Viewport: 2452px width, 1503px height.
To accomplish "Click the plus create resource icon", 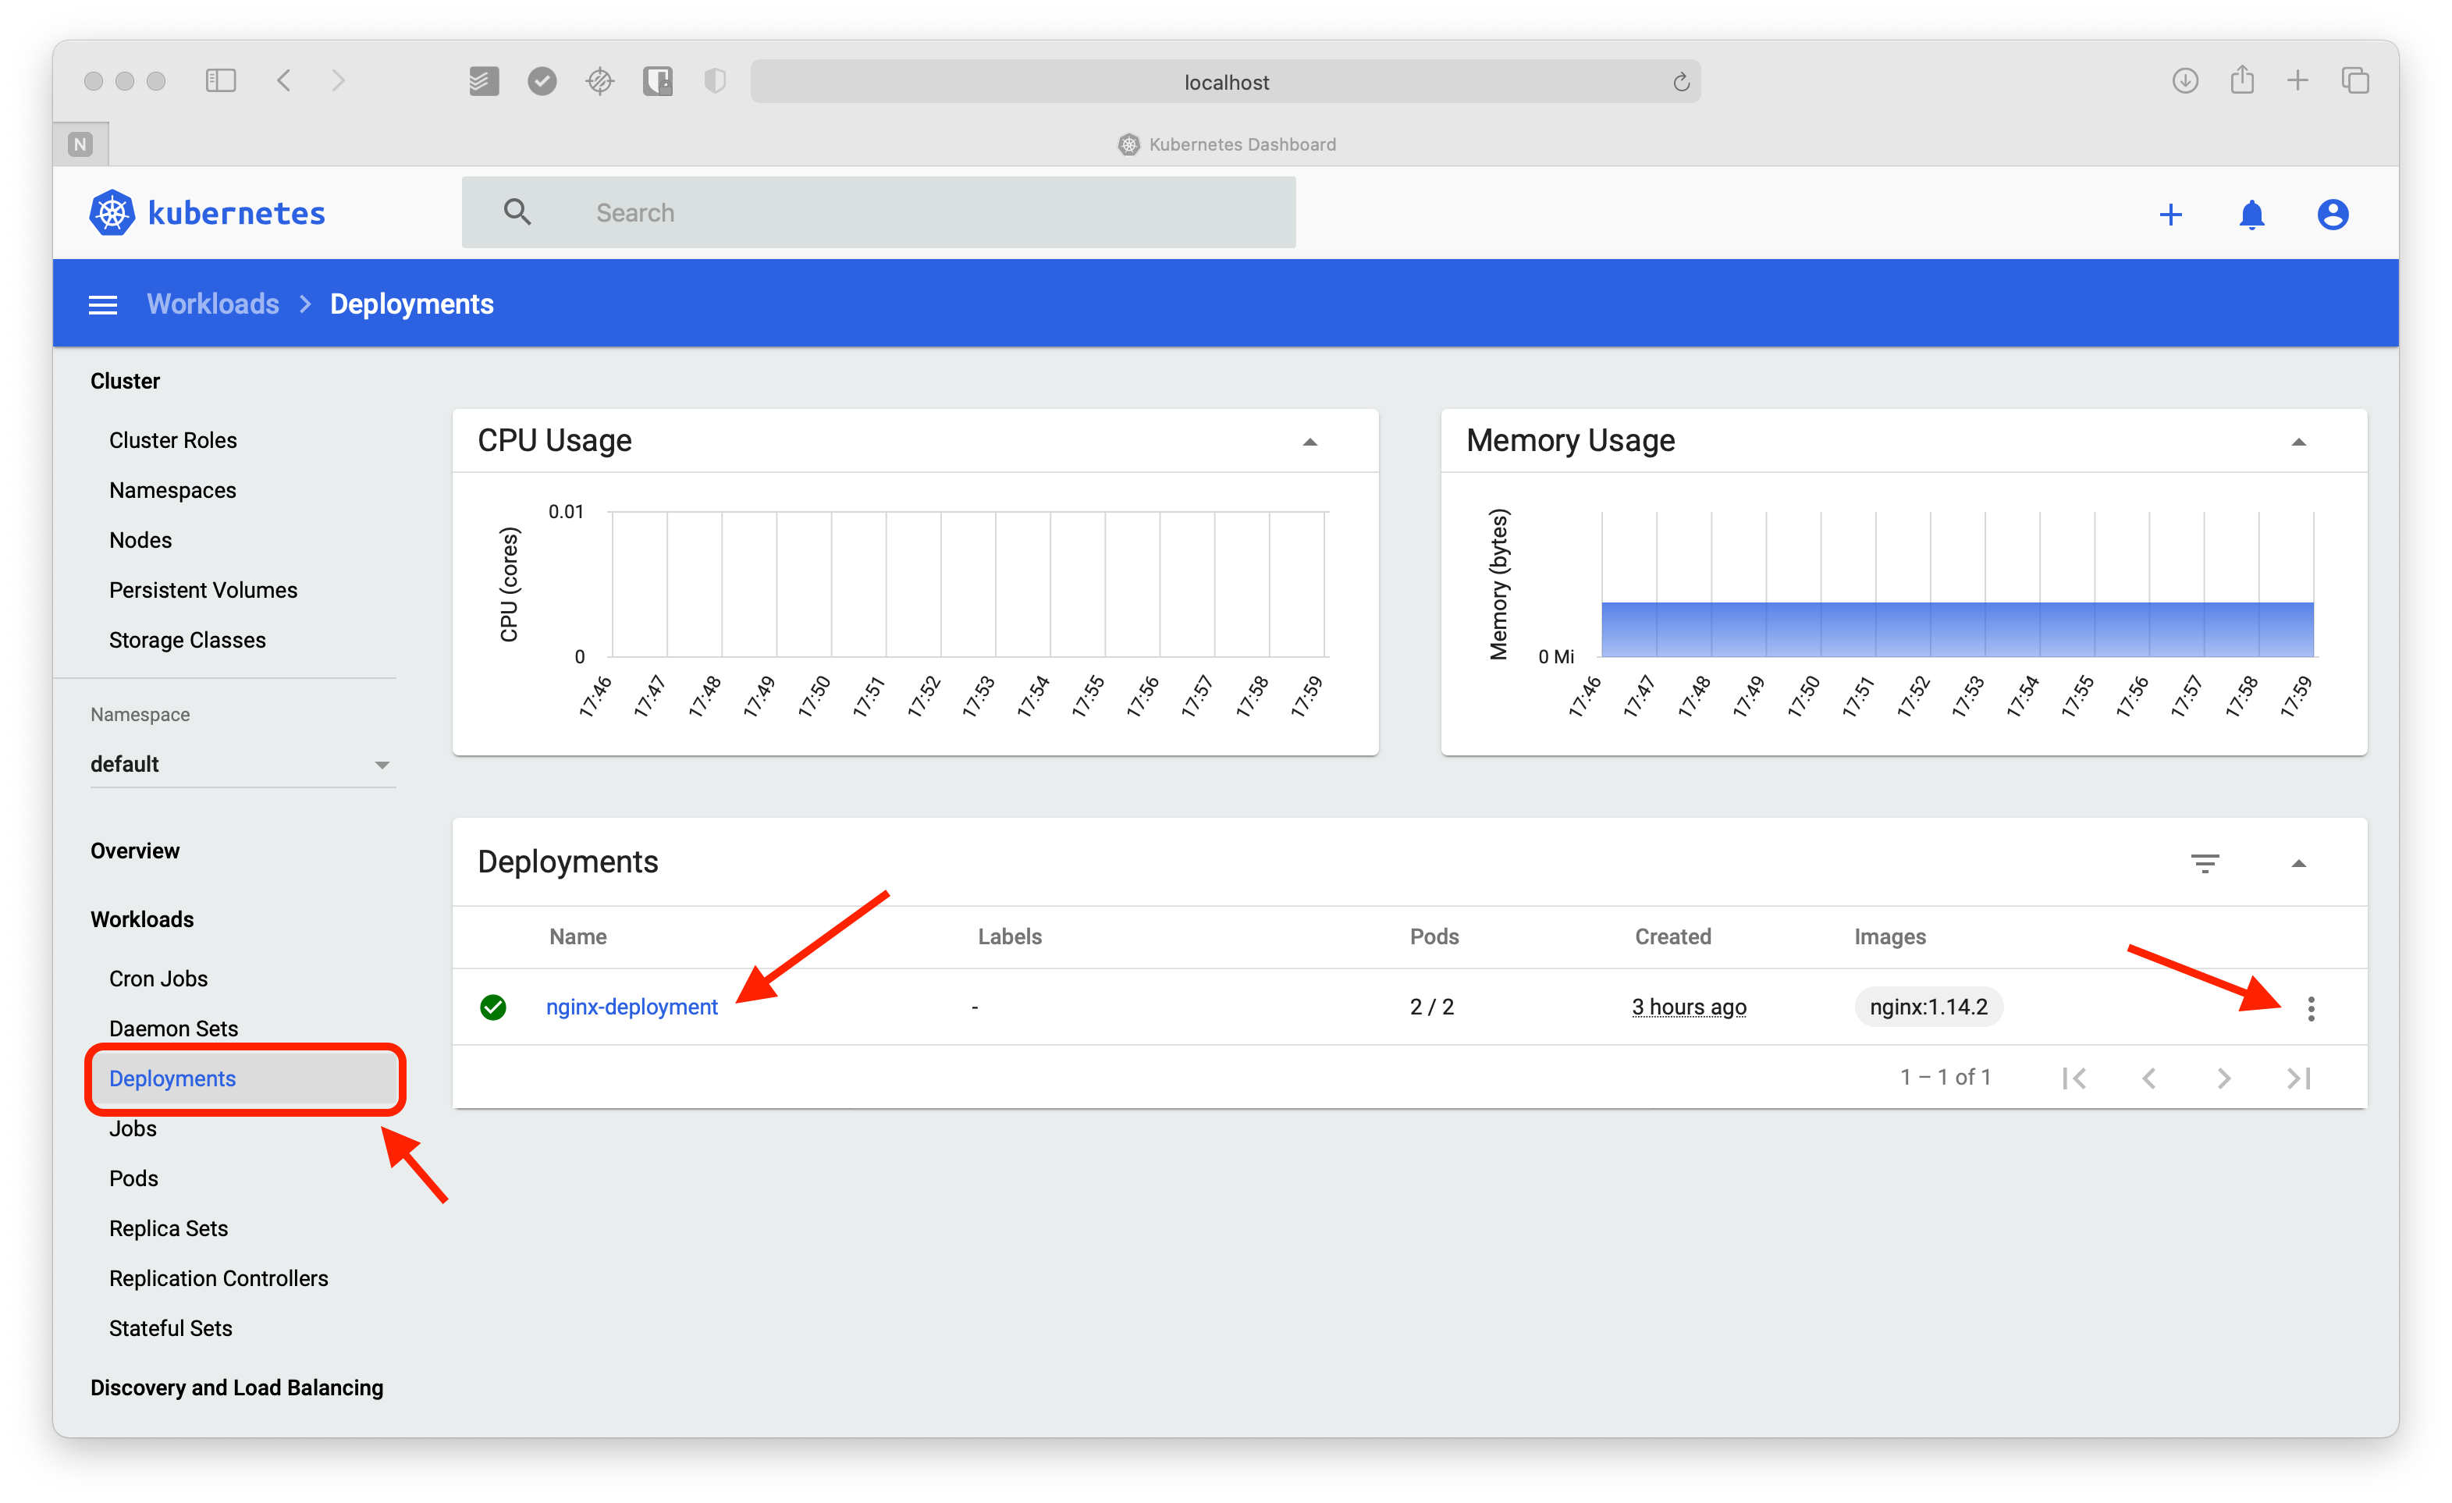I will [x=2170, y=214].
